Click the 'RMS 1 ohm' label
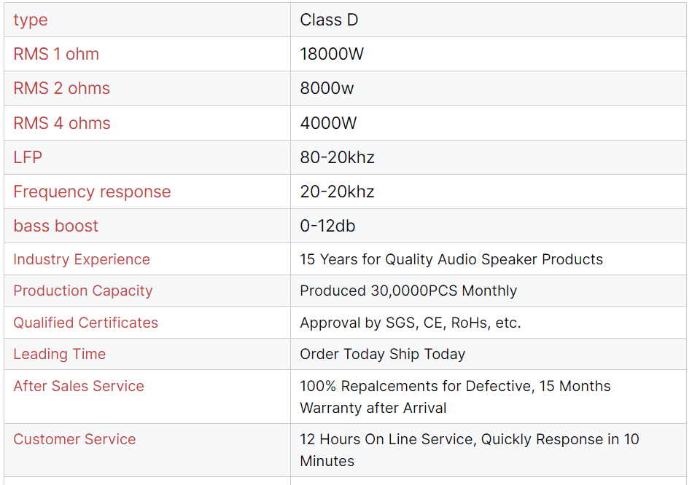 pyautogui.click(x=56, y=54)
